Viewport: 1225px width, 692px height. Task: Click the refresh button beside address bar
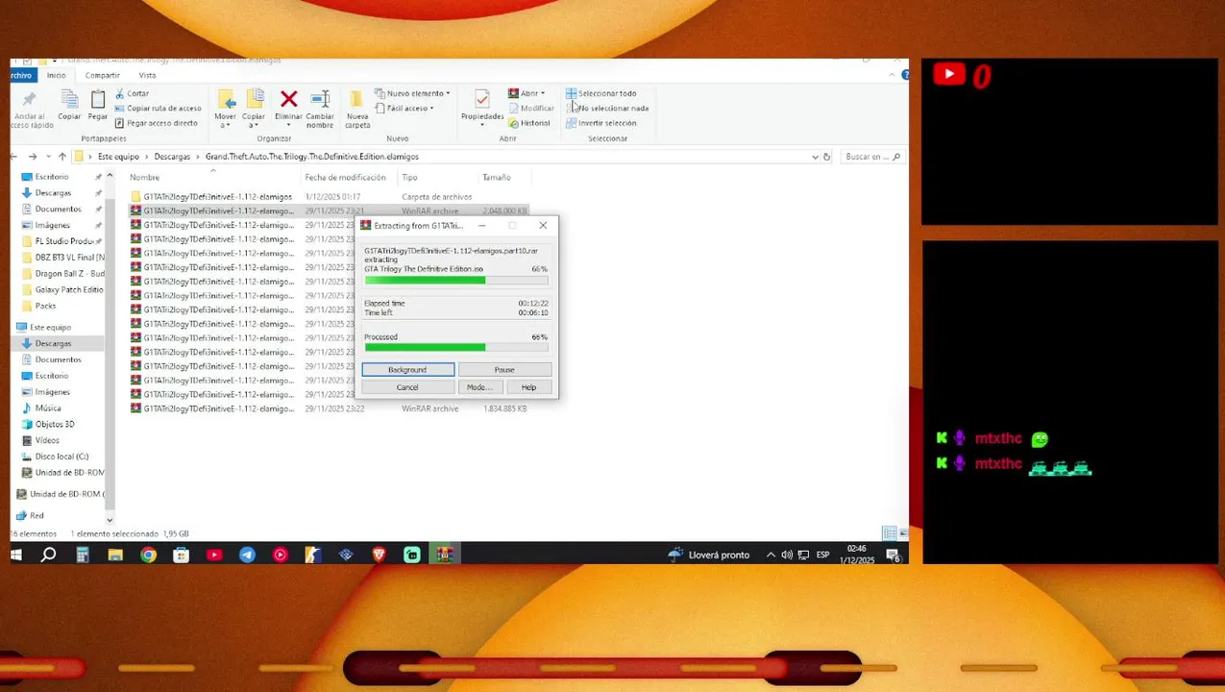826,157
